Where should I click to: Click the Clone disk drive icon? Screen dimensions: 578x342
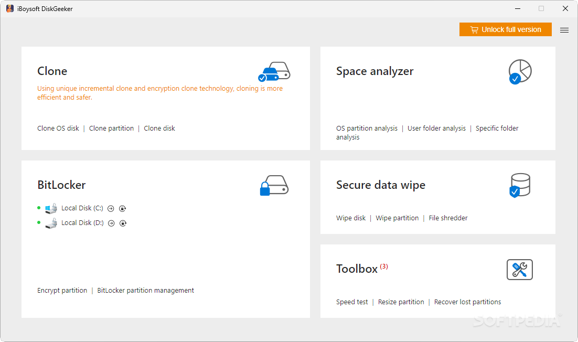pos(274,71)
